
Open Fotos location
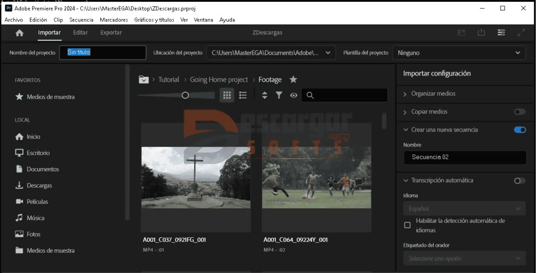click(27, 234)
